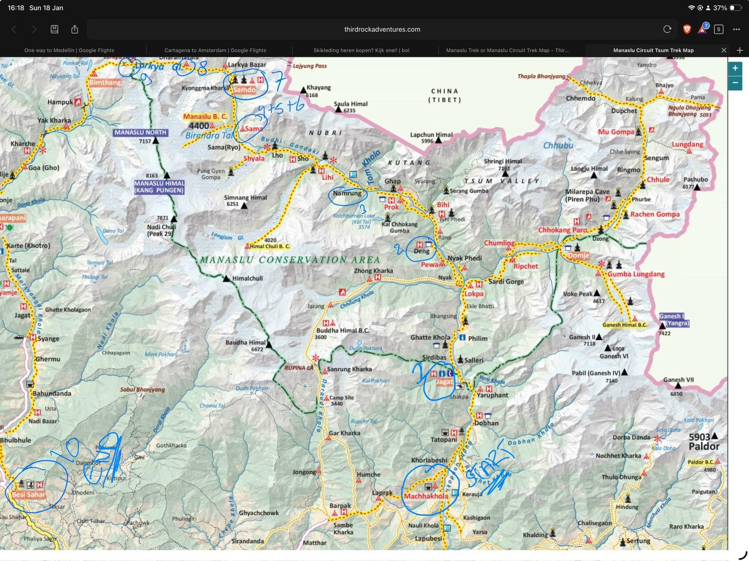Click the Jagat label near Sirdibas
The width and height of the screenshot is (749, 561).
444,382
